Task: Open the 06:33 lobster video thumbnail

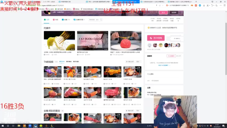Action: [93, 93]
